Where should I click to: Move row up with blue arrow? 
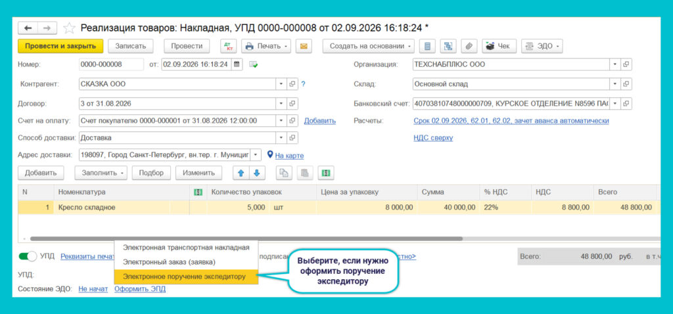pyautogui.click(x=241, y=173)
